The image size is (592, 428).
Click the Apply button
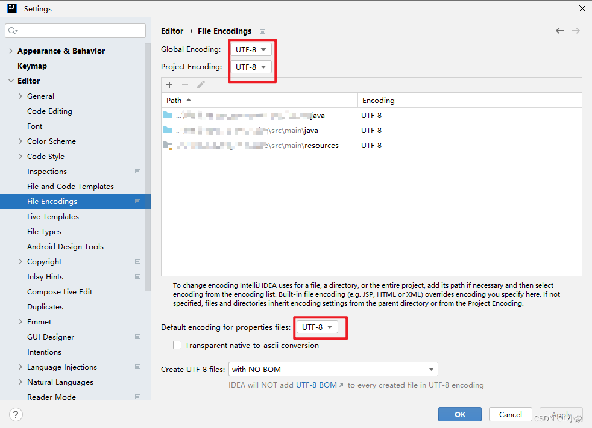click(x=561, y=414)
